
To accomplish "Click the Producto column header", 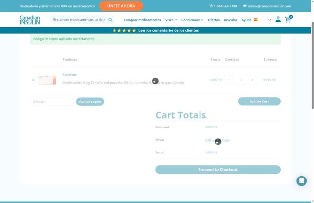I will tap(70, 59).
